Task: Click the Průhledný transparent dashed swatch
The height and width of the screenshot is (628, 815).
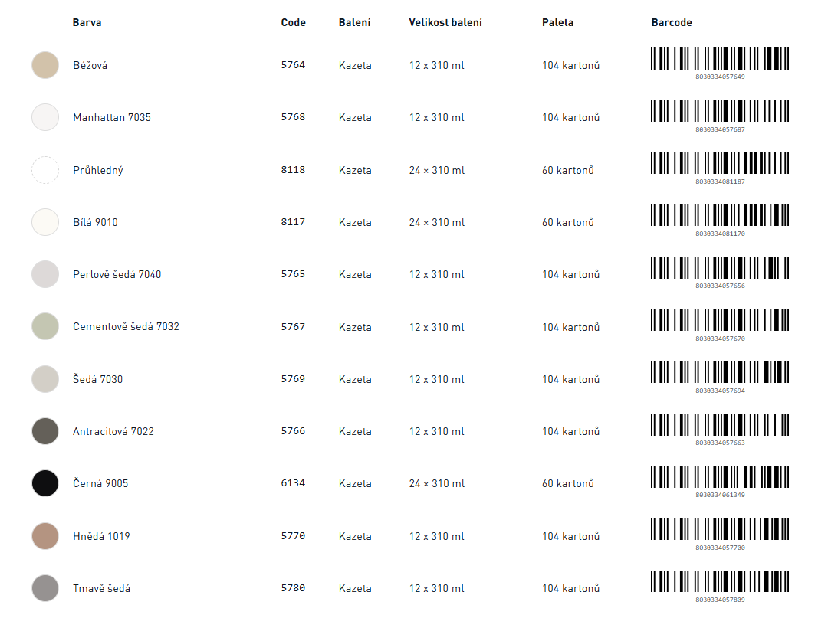Action: coord(45,170)
